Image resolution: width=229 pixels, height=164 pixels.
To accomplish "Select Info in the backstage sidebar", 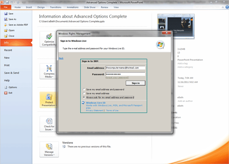I will [x=16, y=43].
